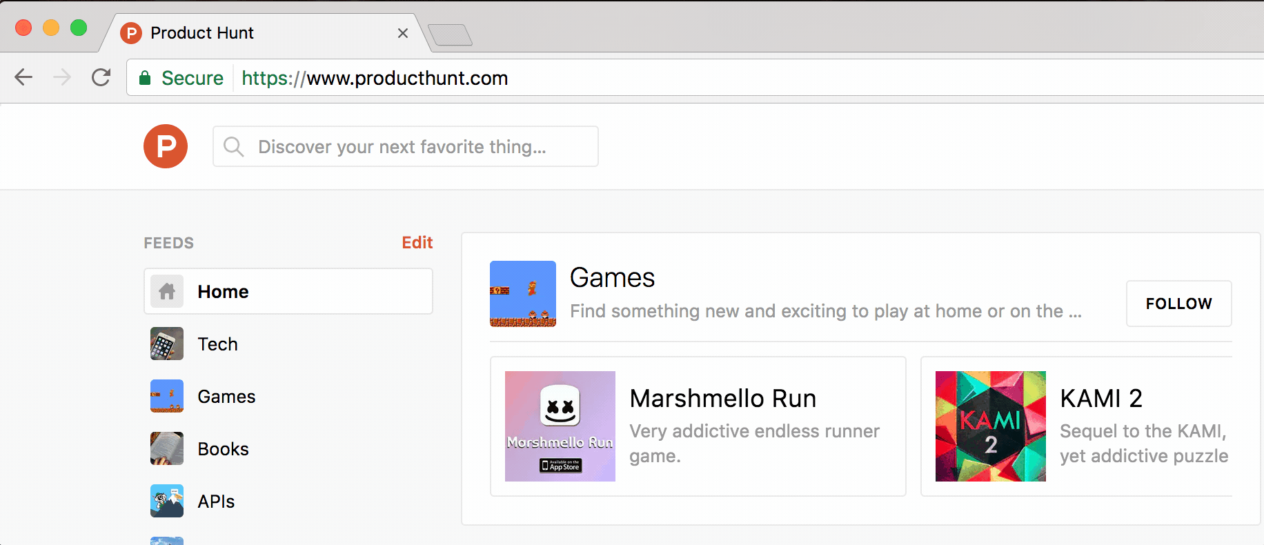Open the Tech feed

(x=288, y=344)
